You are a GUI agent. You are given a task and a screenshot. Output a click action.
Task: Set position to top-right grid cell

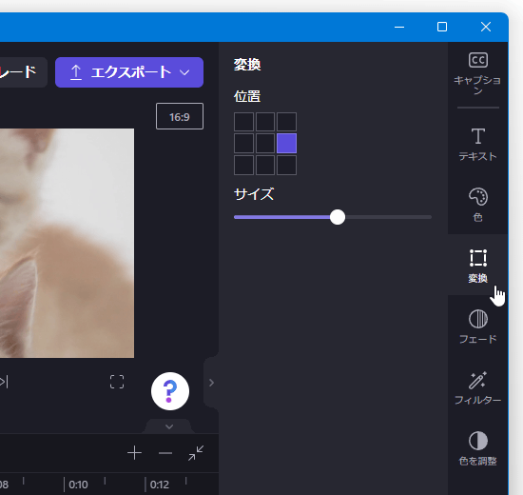[286, 122]
